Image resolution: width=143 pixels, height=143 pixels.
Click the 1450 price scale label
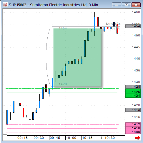136,35
